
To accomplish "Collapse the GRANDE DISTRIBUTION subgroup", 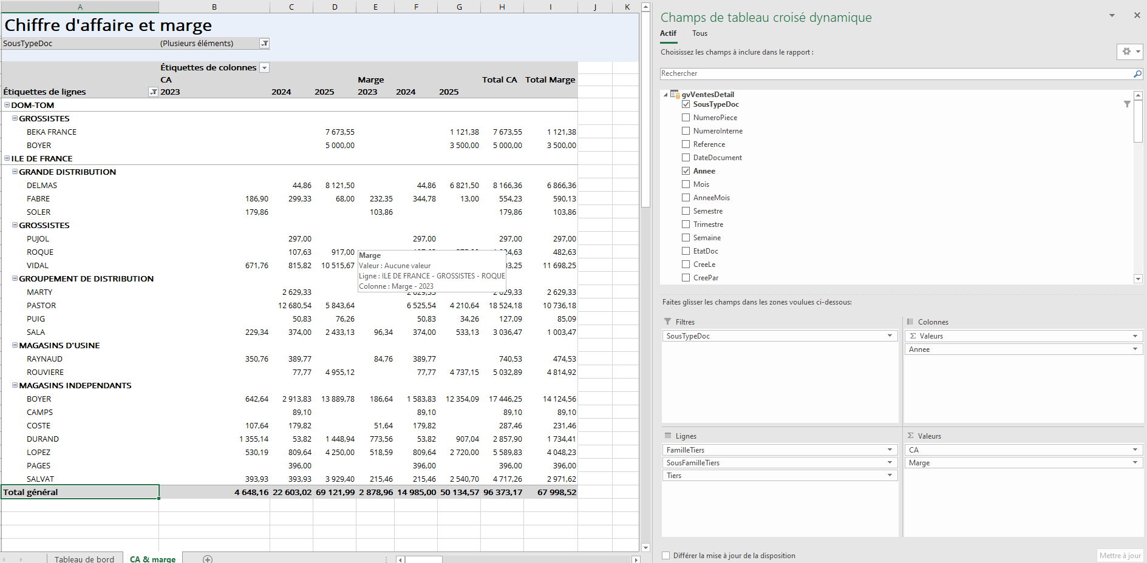I will (x=15, y=172).
